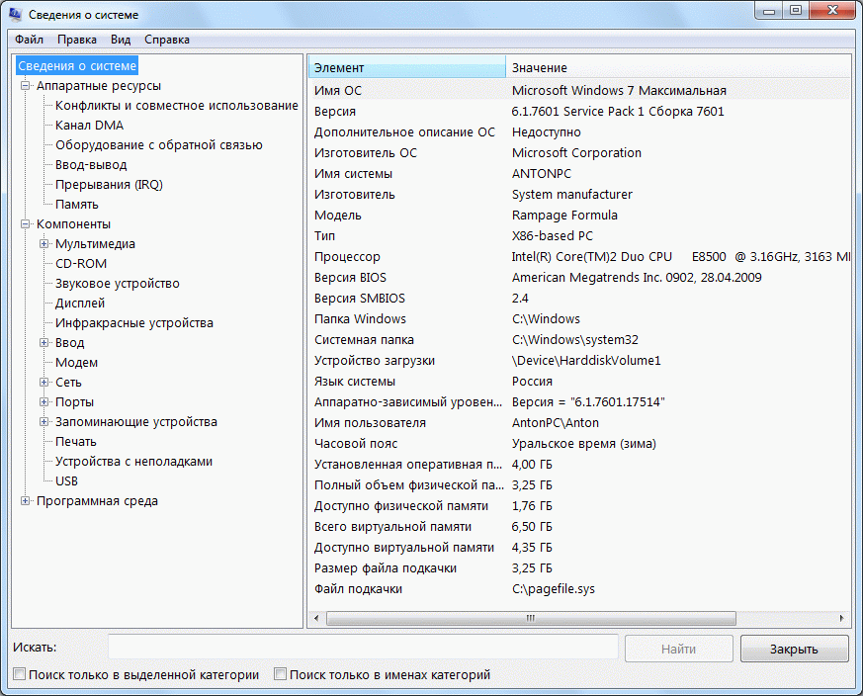This screenshot has height=696, width=863.
Task: Expand the Мультимедиа tree node
Action: [x=44, y=244]
